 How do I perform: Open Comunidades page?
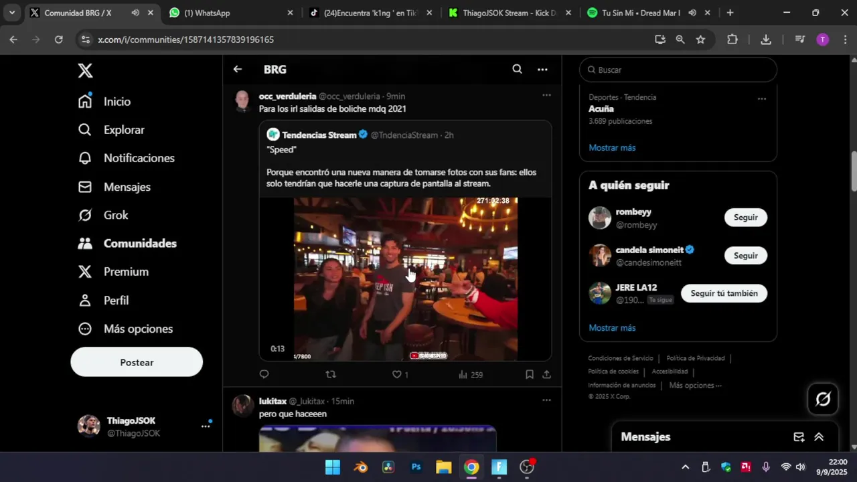(127, 244)
